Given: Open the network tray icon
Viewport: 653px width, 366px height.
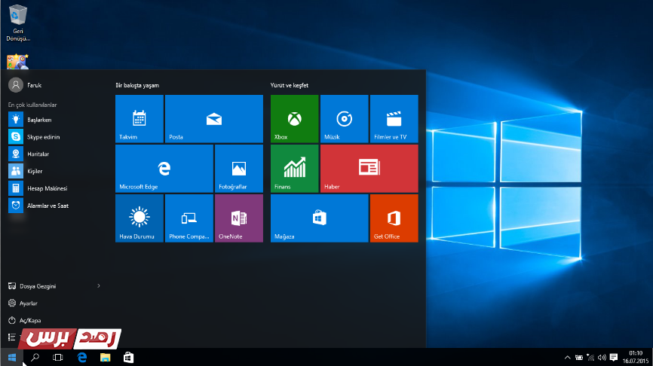Looking at the screenshot, I should click(590, 357).
